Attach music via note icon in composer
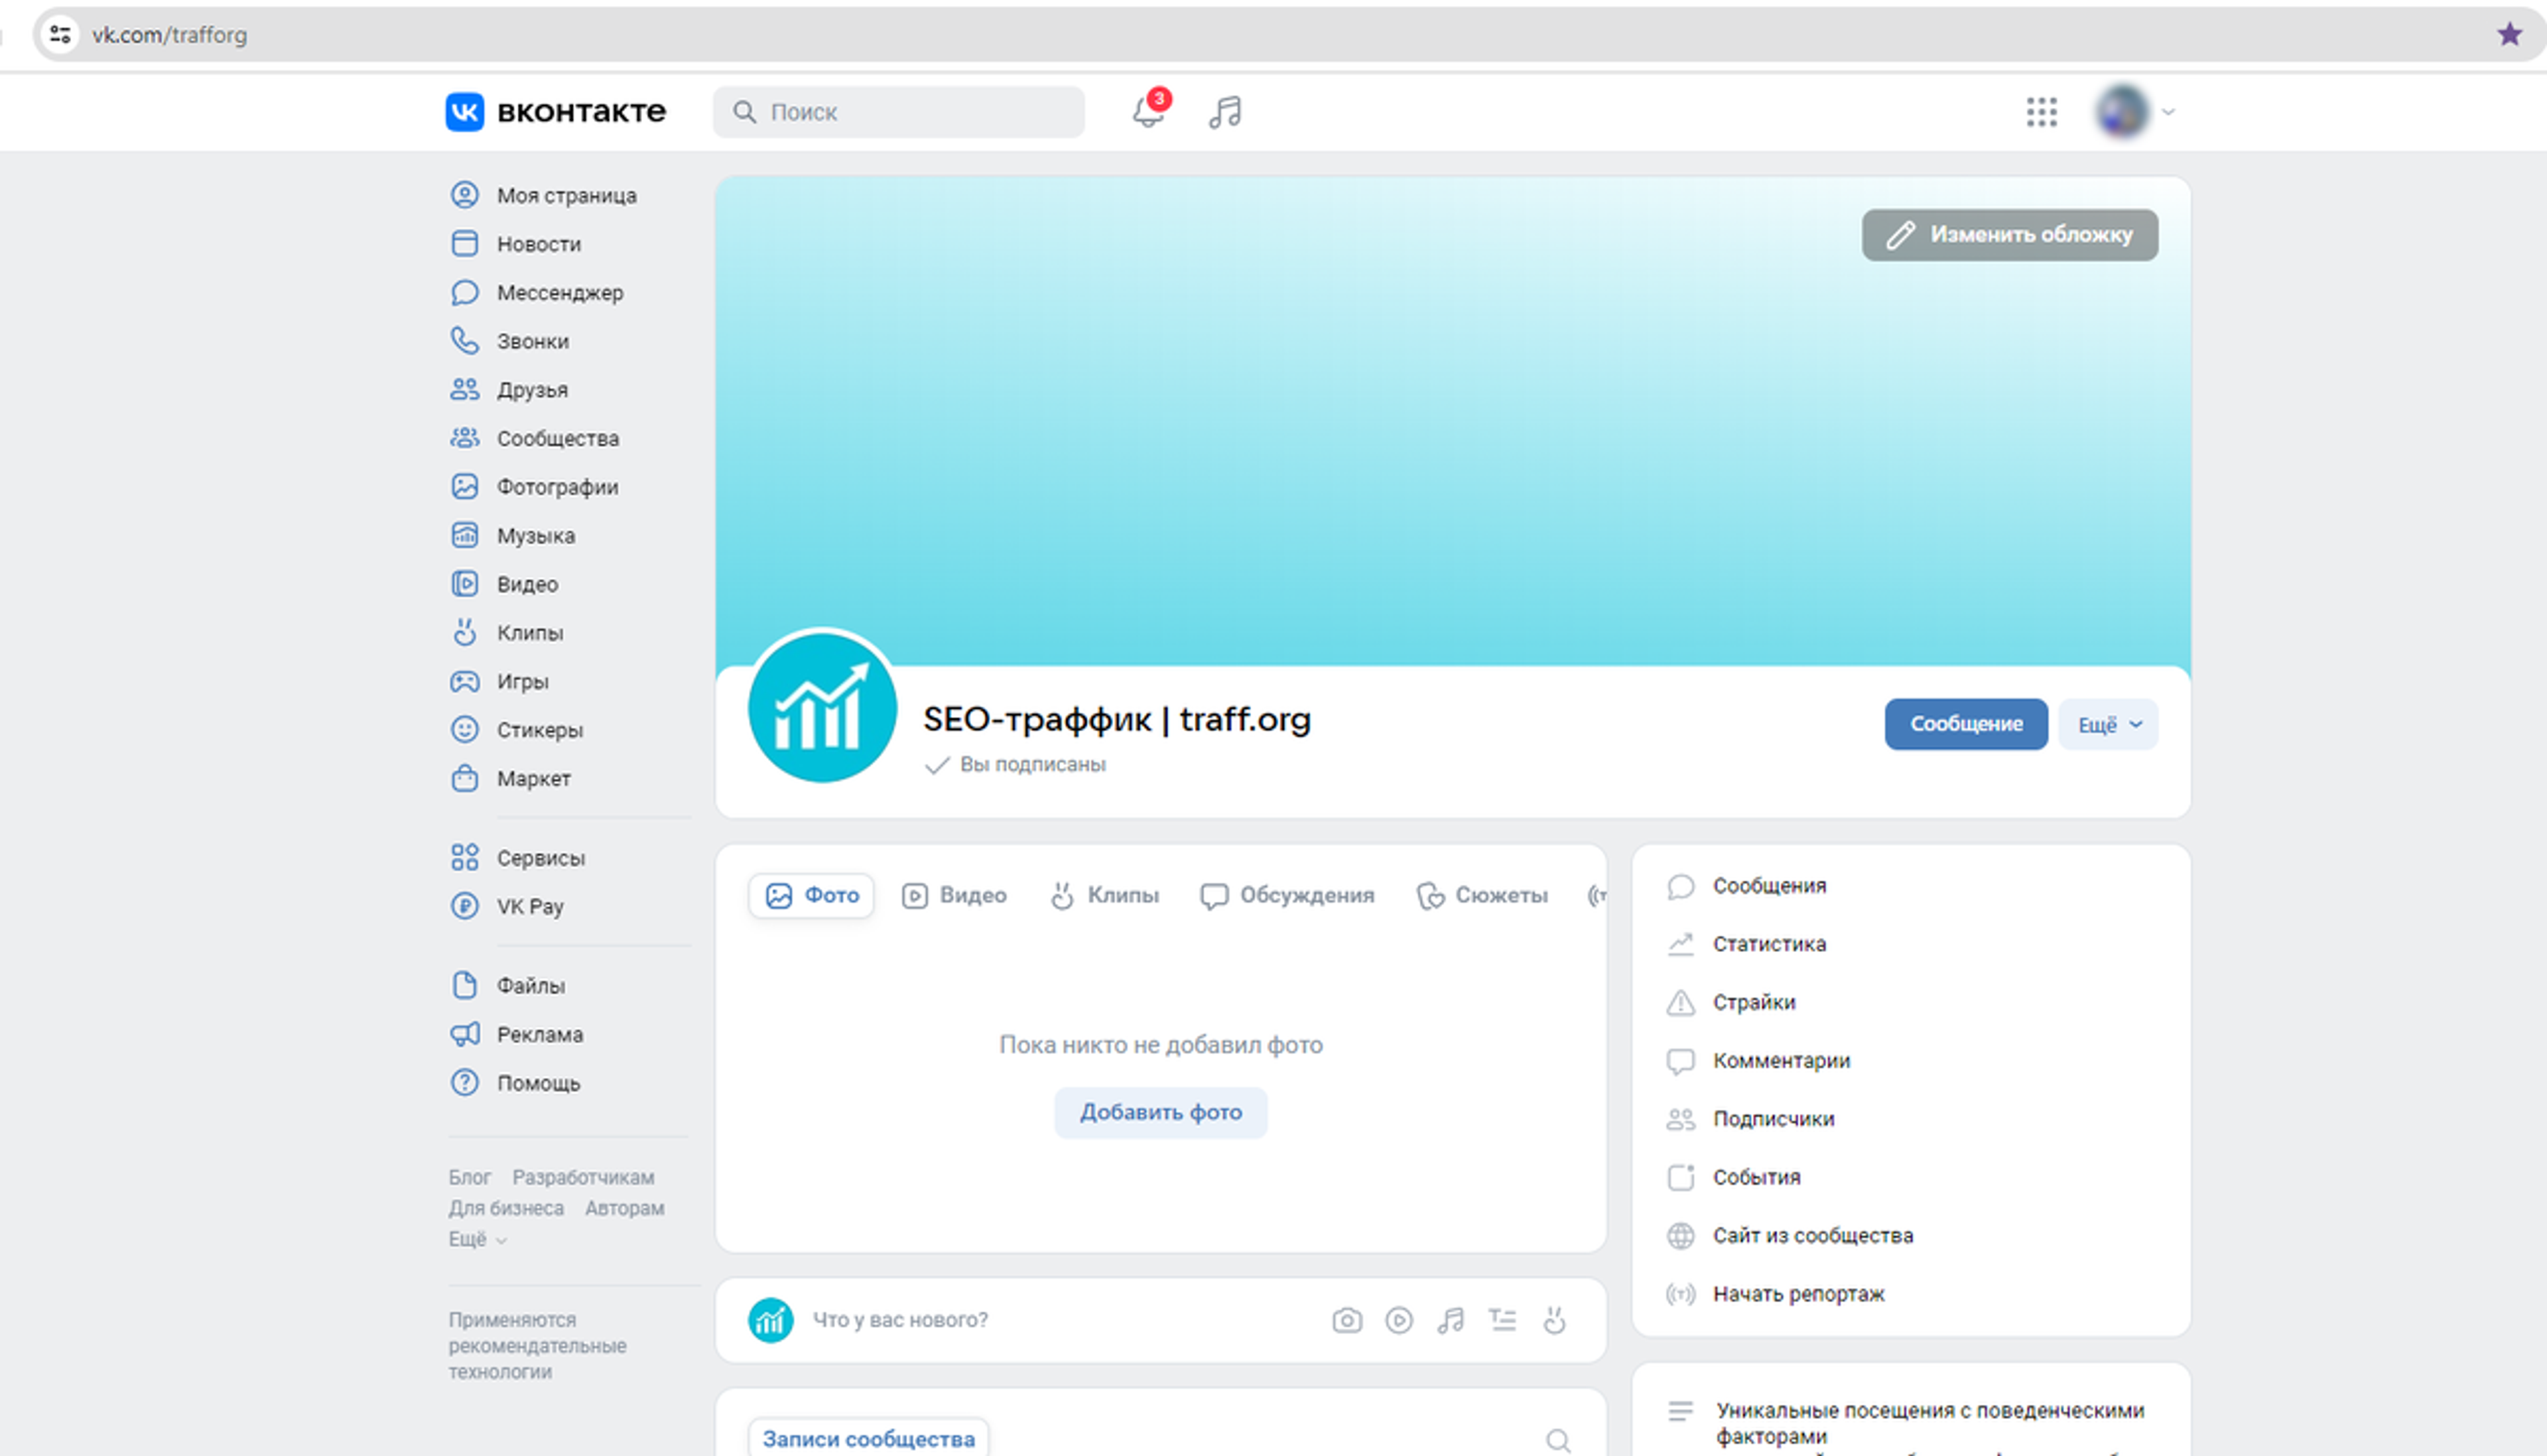Viewport: 2547px width, 1456px height. point(1451,1320)
